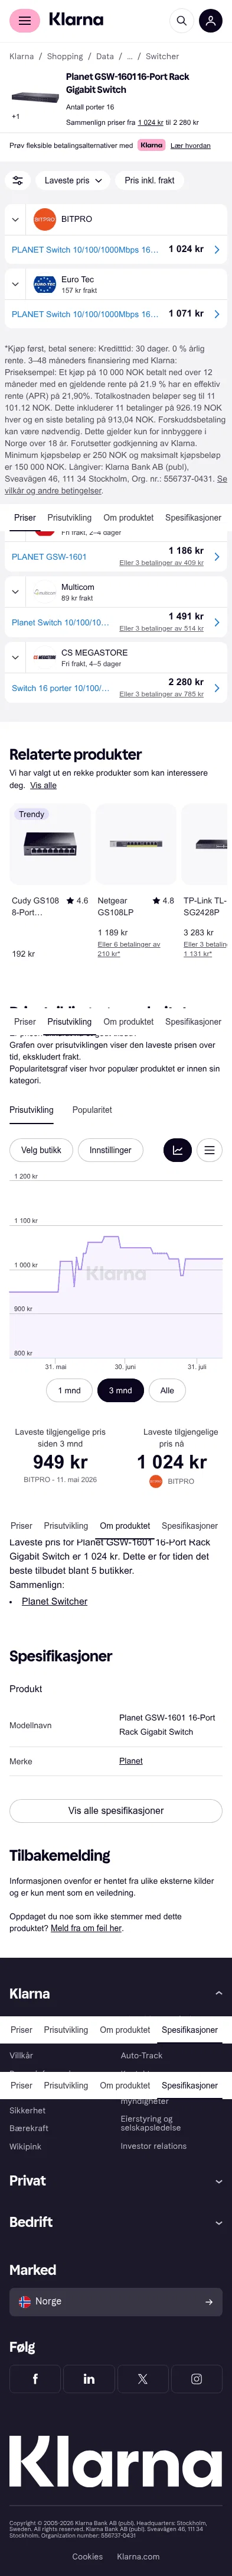232x2576 pixels.
Task: Switch to line chart view icon
Action: [177, 1150]
